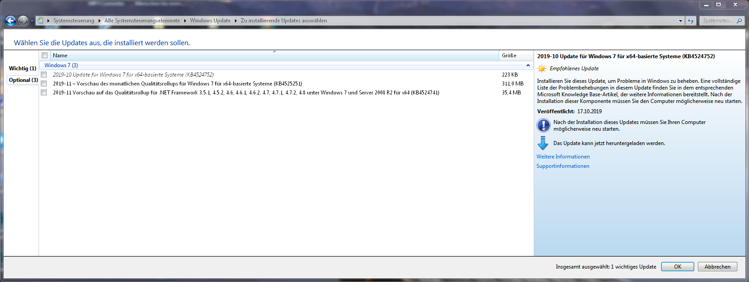The width and height of the screenshot is (749, 282).
Task: Click the Veröffentlicht date 17.10.2019
Action: (x=589, y=111)
